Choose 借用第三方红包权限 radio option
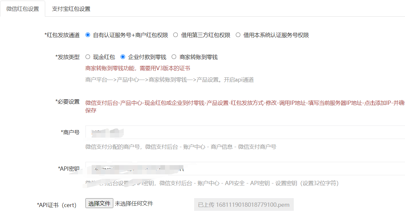The width and height of the screenshot is (405, 211). click(x=175, y=35)
